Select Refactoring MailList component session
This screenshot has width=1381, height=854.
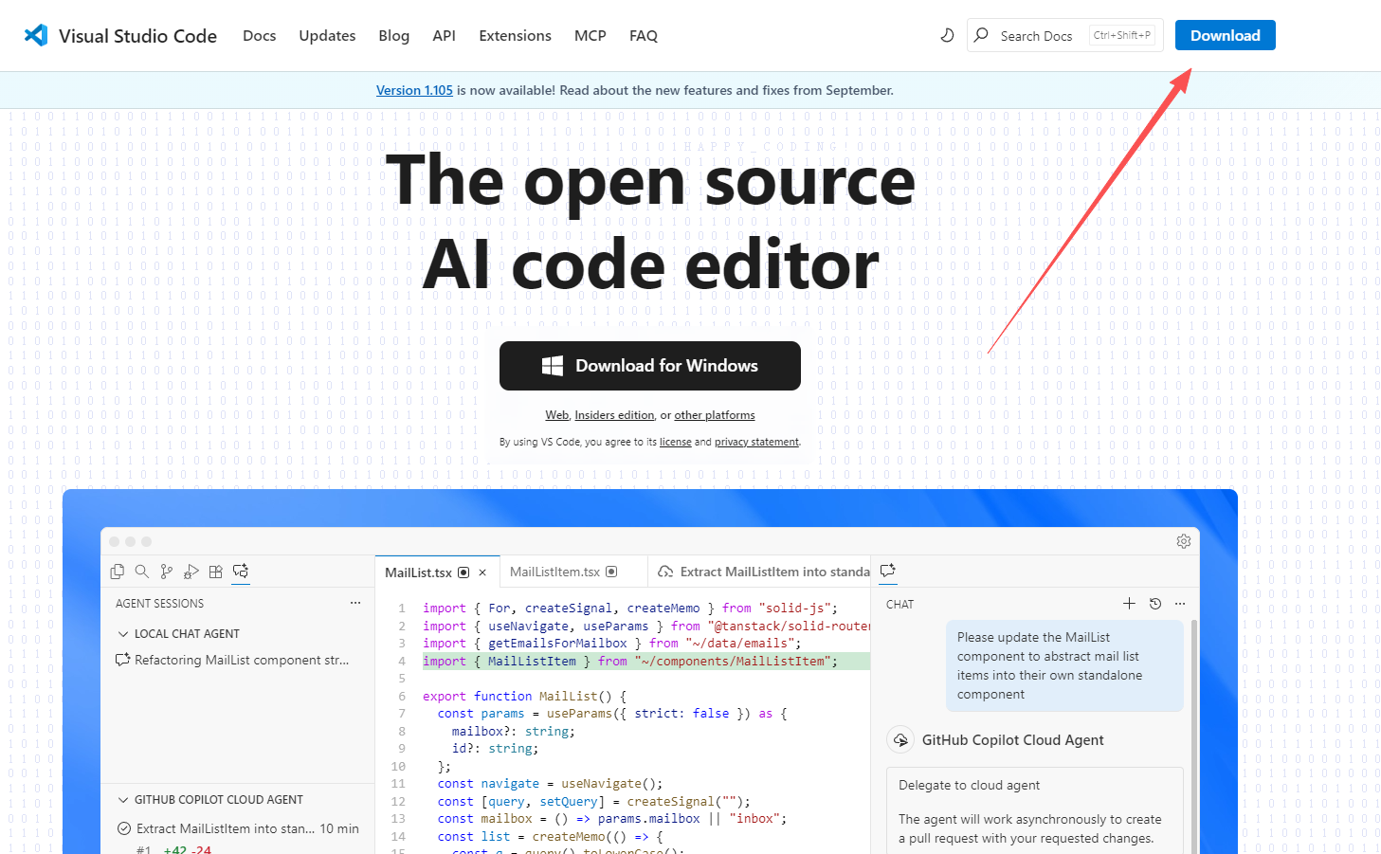237,660
